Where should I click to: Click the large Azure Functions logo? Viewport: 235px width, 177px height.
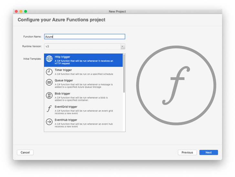(176, 85)
